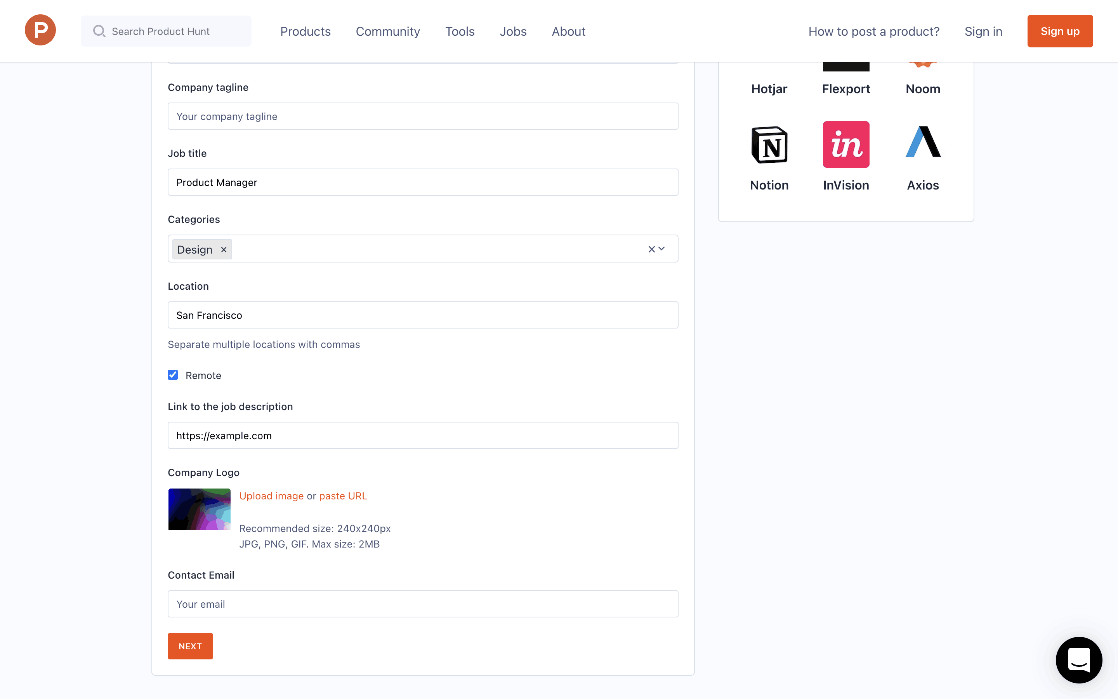
Task: Click the Company tagline text field
Action: pos(423,116)
